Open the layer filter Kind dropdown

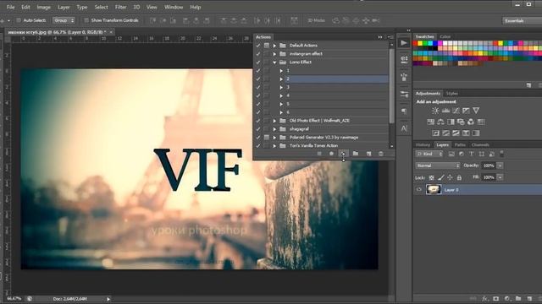429,154
